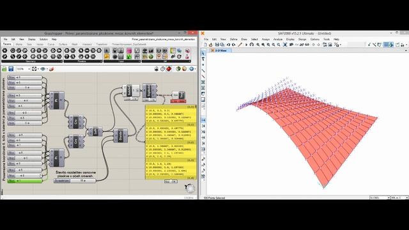Click the Undo arrow in SAP2000 toolbar
The image size is (409, 230).
[228, 45]
